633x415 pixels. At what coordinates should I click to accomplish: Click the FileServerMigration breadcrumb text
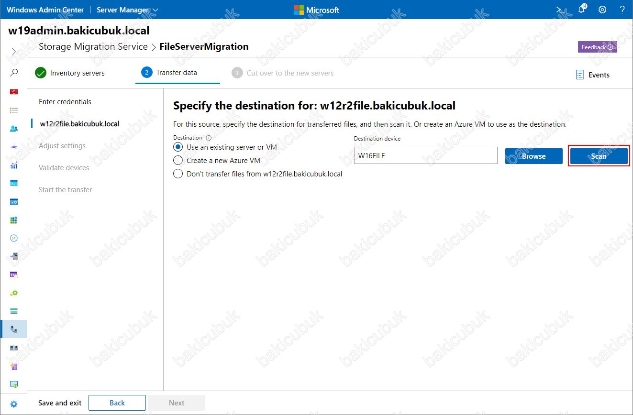coord(204,47)
